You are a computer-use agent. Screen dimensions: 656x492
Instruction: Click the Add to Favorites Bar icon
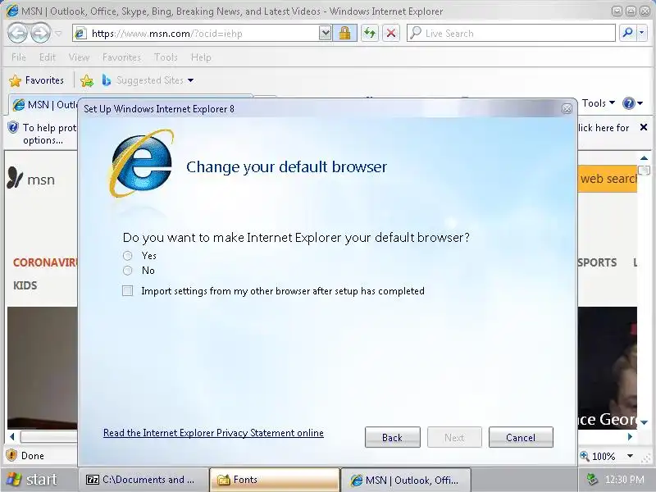87,80
